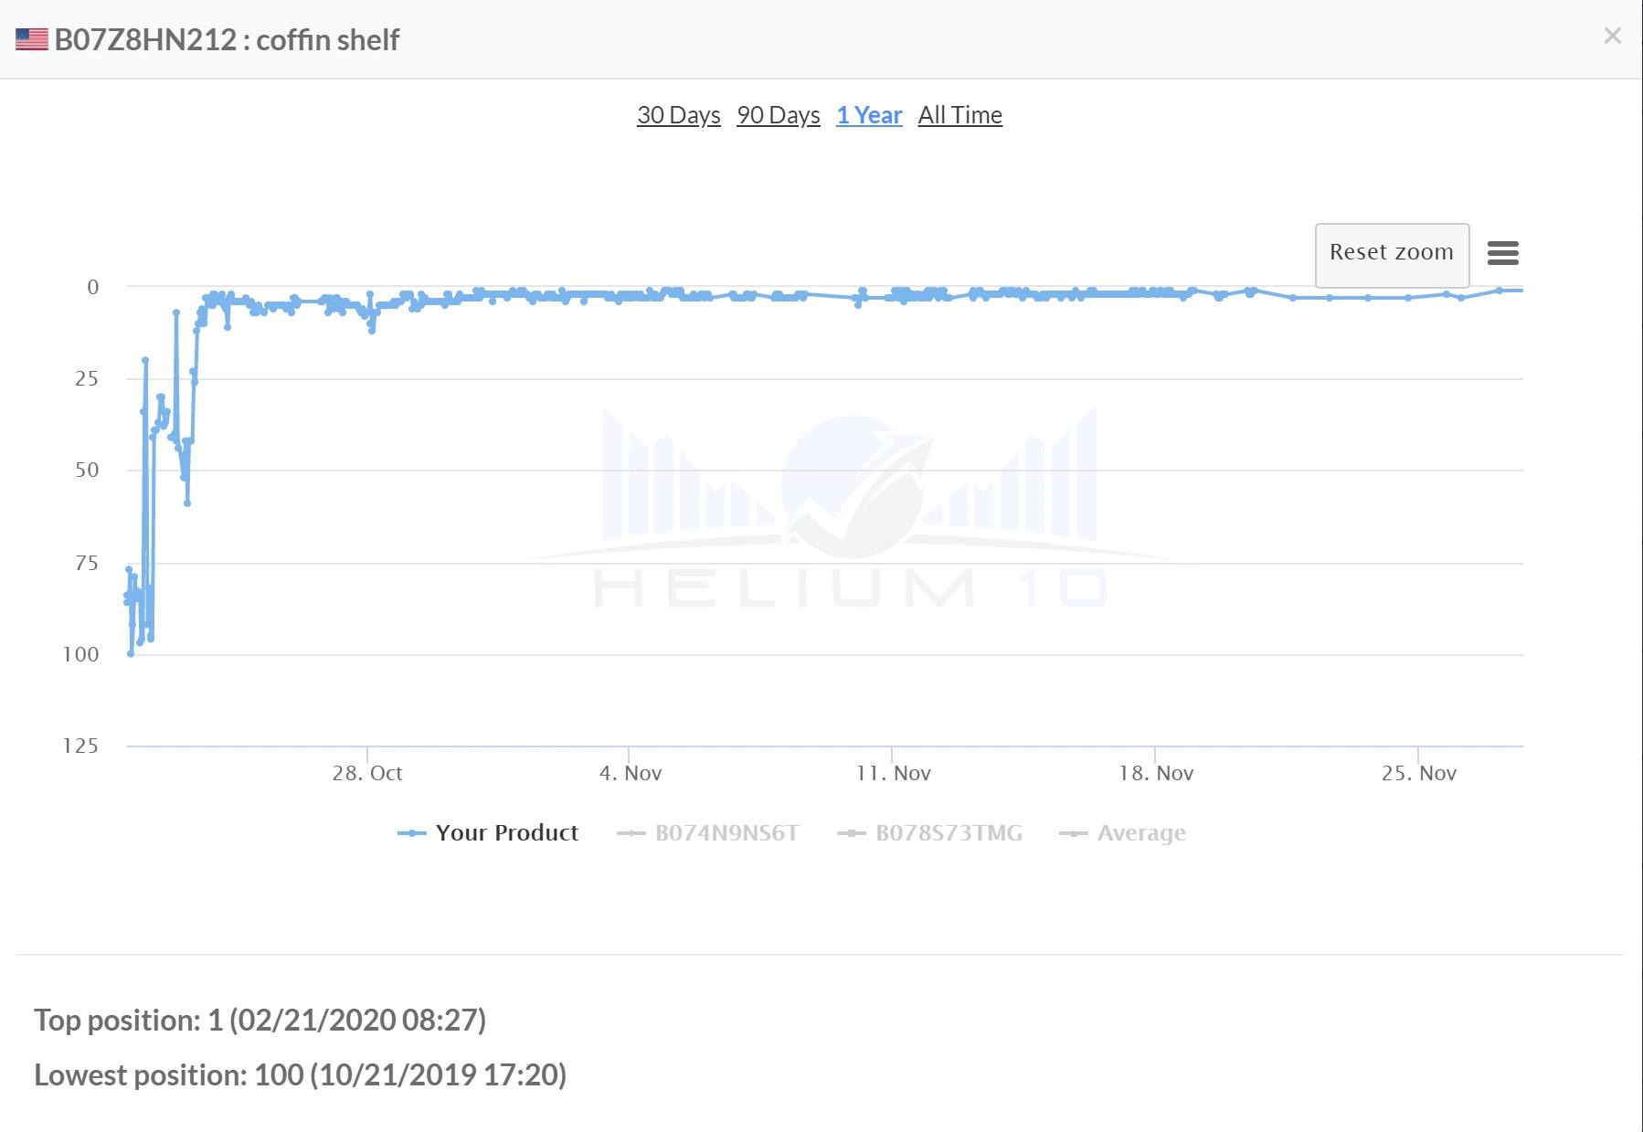1643x1132 pixels.
Task: Click the 18. Nov date axis label
Action: [1156, 774]
